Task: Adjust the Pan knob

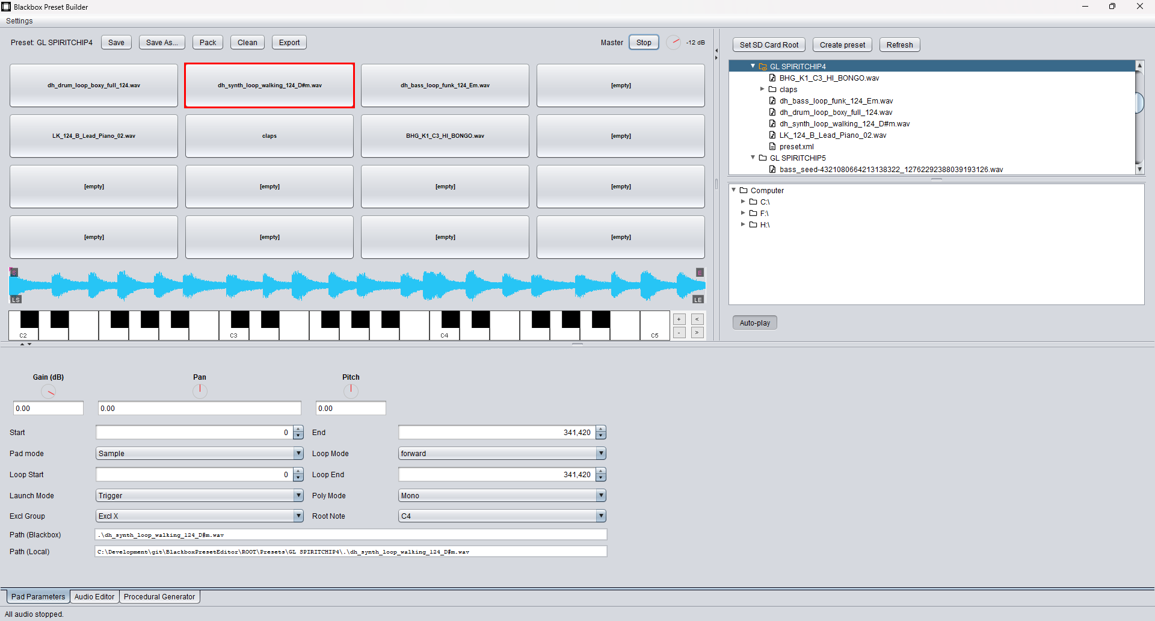Action: 200,391
